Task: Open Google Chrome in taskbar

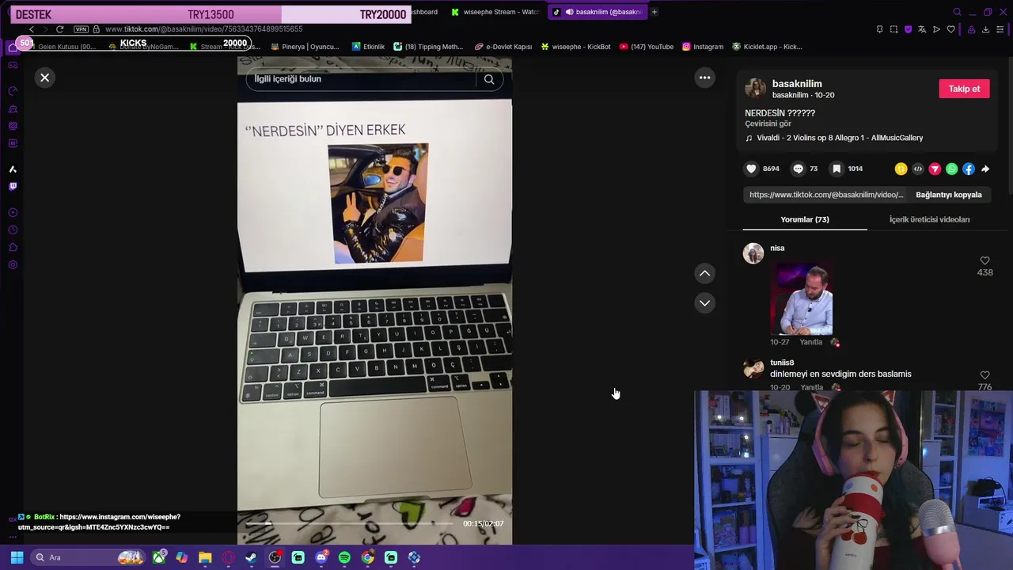Action: coord(367,557)
